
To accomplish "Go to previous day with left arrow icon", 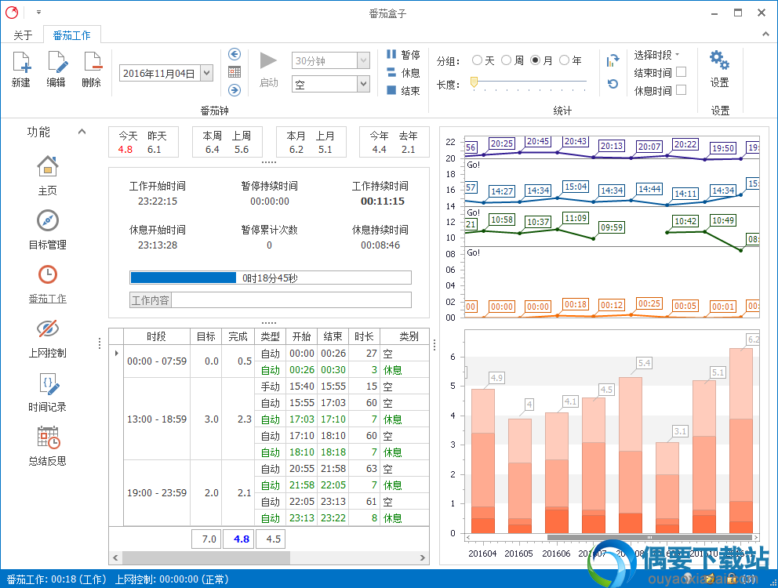I will [x=234, y=54].
